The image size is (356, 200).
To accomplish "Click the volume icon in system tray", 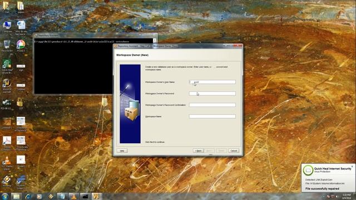I will pos(337,197).
